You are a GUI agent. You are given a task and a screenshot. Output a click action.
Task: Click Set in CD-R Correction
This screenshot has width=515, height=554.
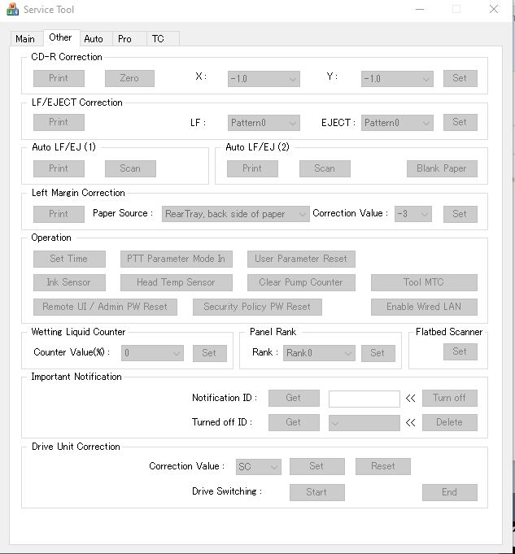[460, 78]
